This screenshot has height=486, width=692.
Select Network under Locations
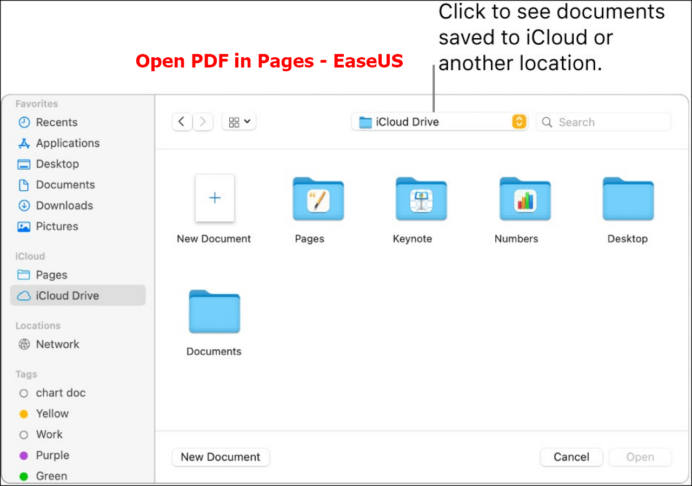click(57, 344)
